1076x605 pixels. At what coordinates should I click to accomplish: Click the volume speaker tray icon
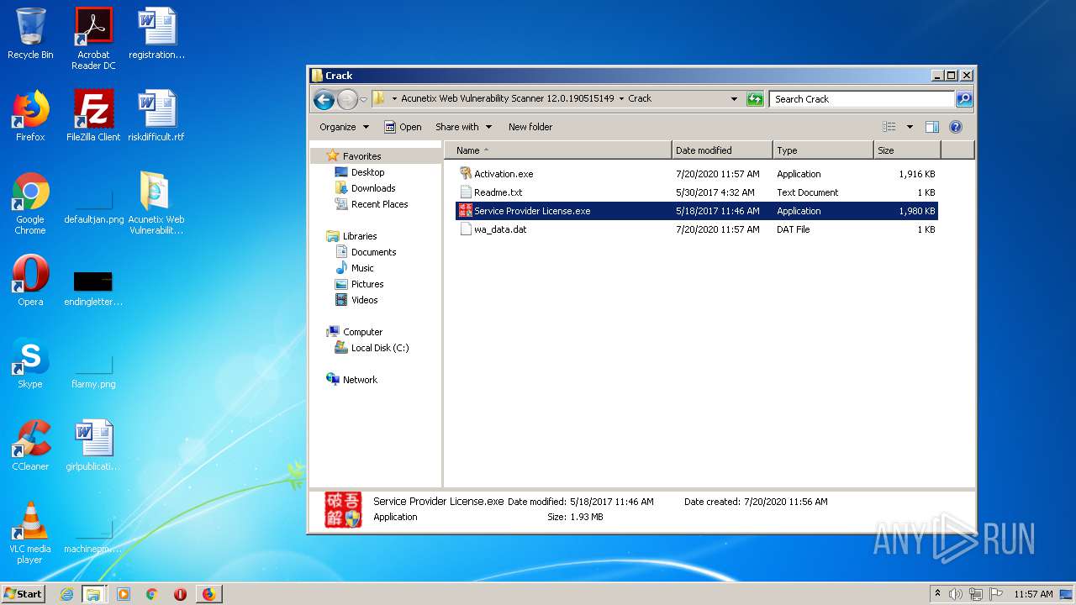[x=956, y=594]
